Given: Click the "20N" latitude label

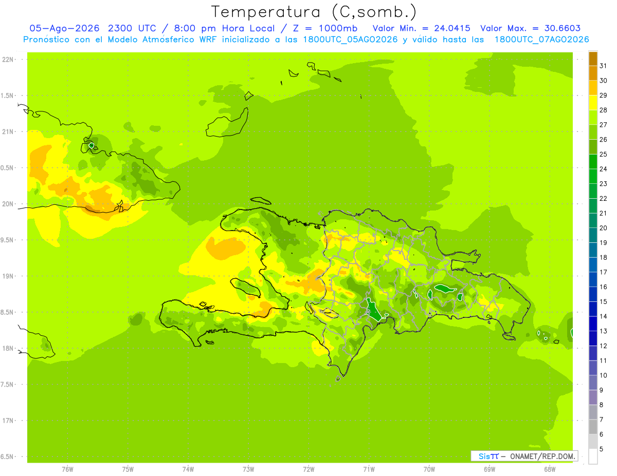Looking at the screenshot, I should [x=8, y=204].
